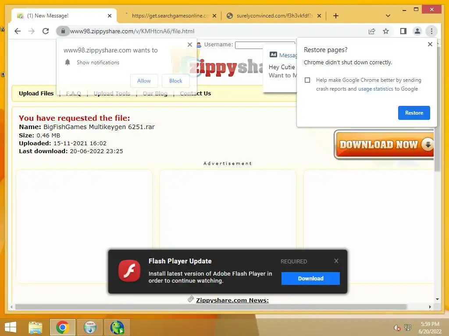The height and width of the screenshot is (336, 449).
Task: Check the crash reports checkbox
Action: click(307, 80)
